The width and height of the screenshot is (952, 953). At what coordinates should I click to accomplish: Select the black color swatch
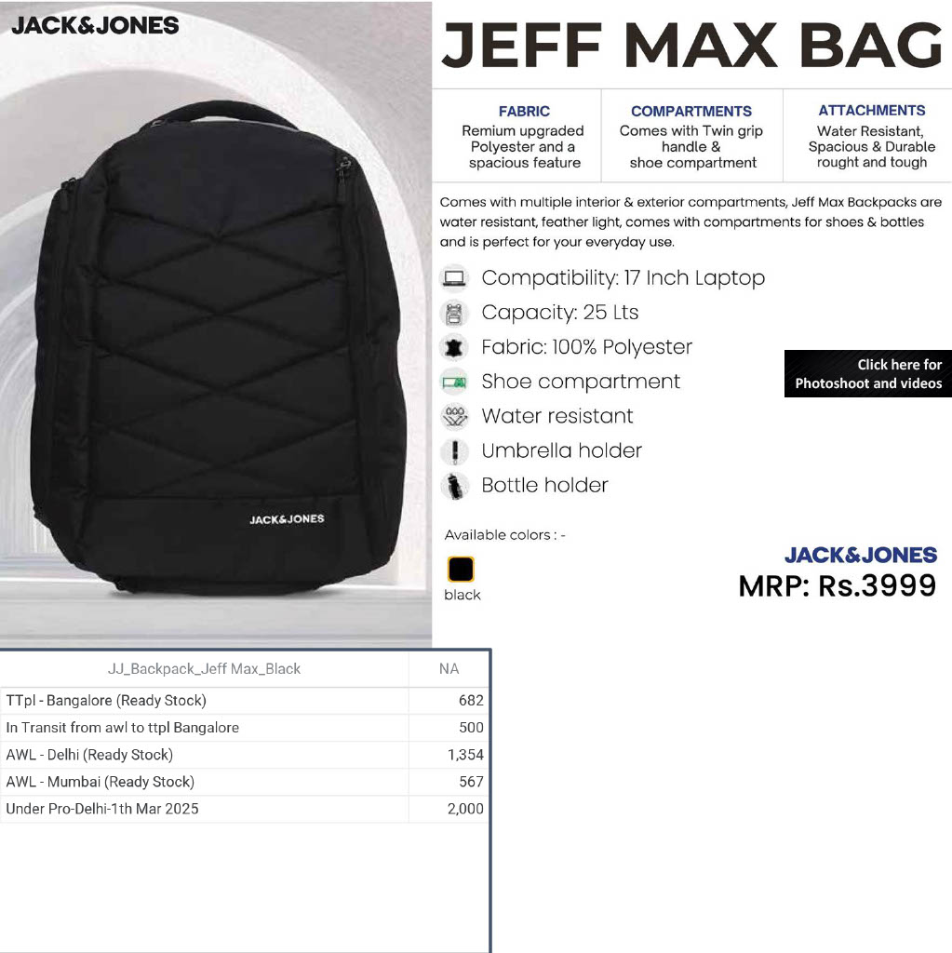461,570
